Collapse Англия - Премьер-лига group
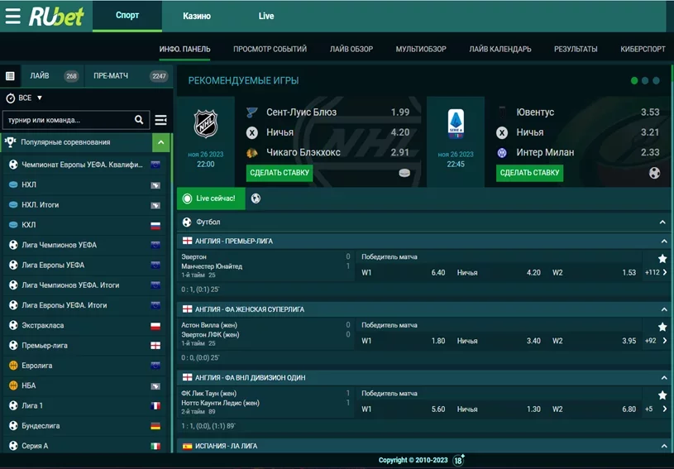Screen dimensions: 674x469 664,242
